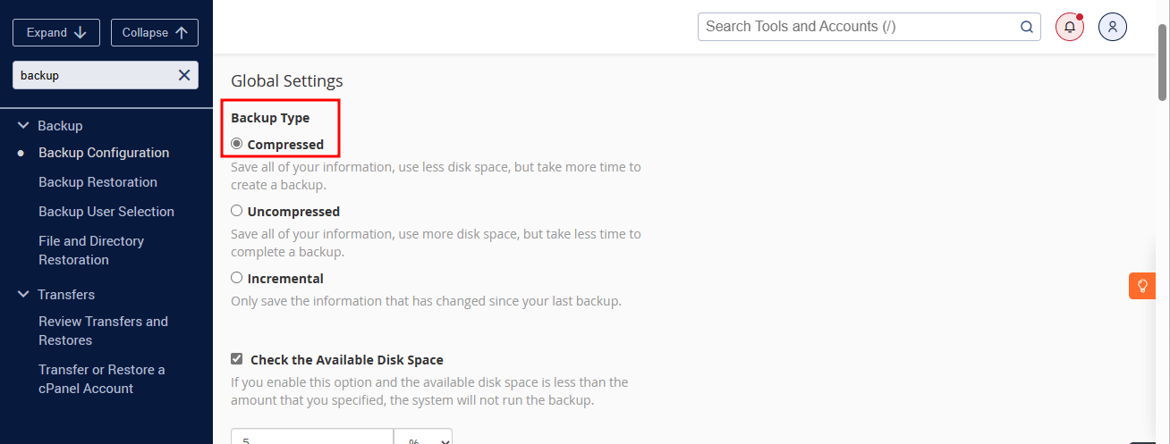The width and height of the screenshot is (1170, 444).
Task: Click the Expand all button
Action: pyautogui.click(x=55, y=32)
